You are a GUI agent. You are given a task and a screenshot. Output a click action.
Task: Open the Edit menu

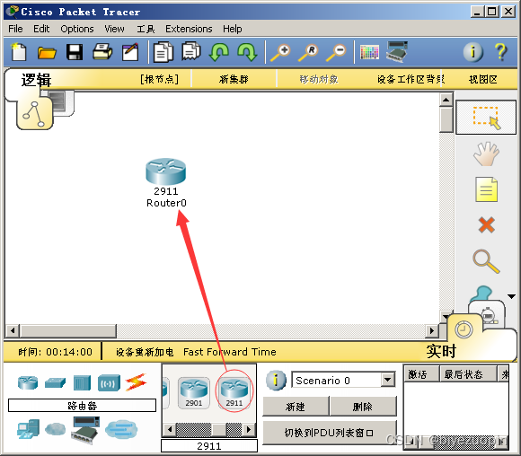click(x=41, y=29)
